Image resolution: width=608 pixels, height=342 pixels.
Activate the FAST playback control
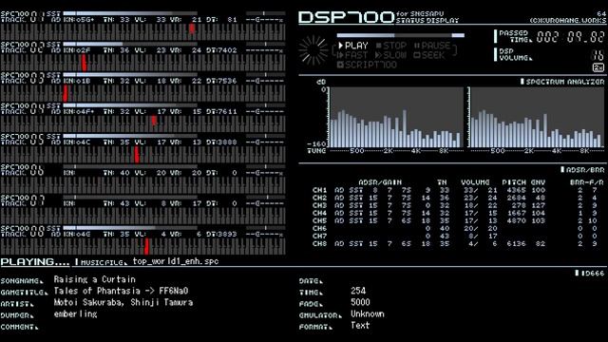(x=352, y=55)
